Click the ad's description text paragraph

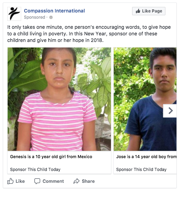pyautogui.click(x=89, y=34)
